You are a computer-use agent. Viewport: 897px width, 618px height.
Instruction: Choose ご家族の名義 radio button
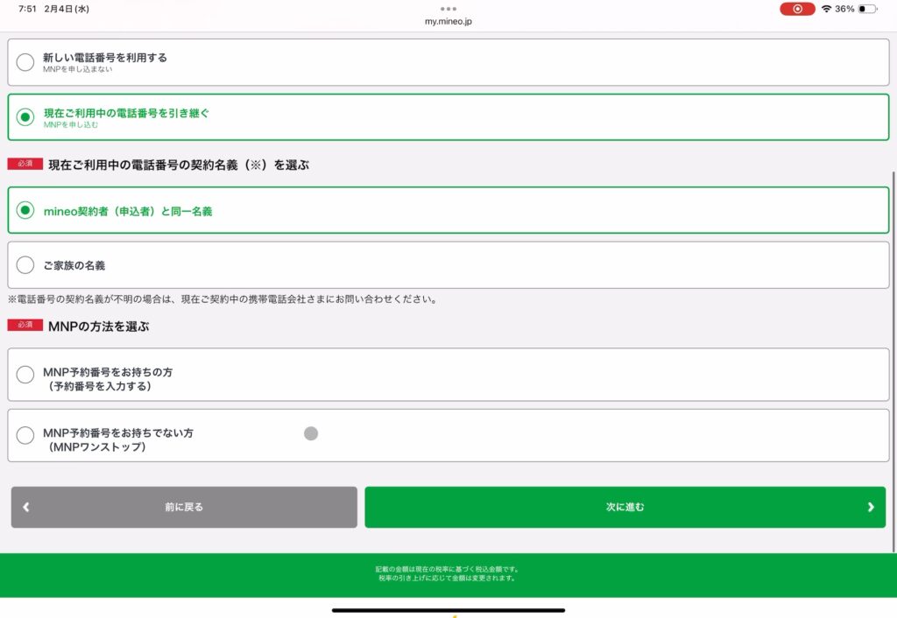pos(25,265)
